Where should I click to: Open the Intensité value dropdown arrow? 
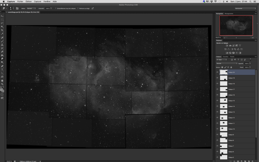(51, 8)
